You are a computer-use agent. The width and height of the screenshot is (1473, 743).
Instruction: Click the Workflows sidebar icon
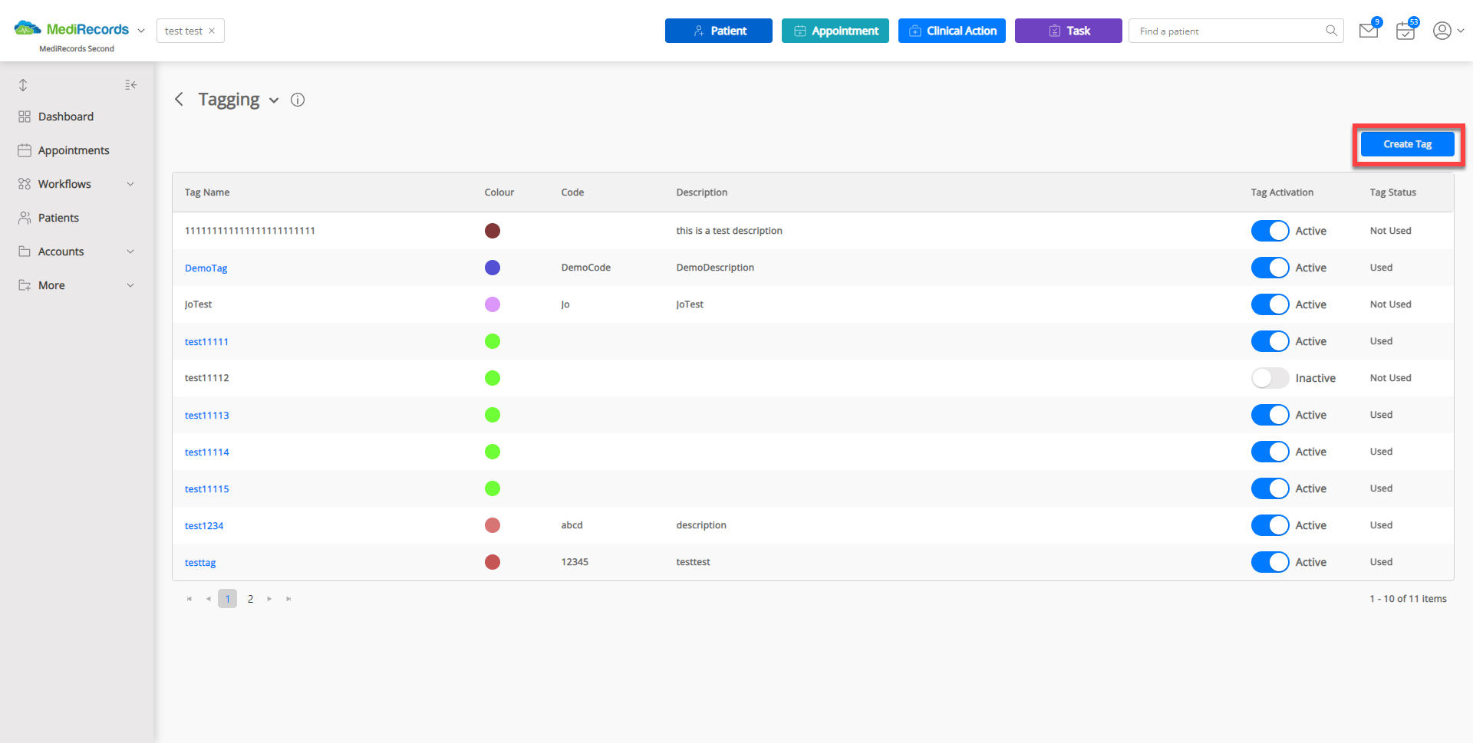coord(25,184)
